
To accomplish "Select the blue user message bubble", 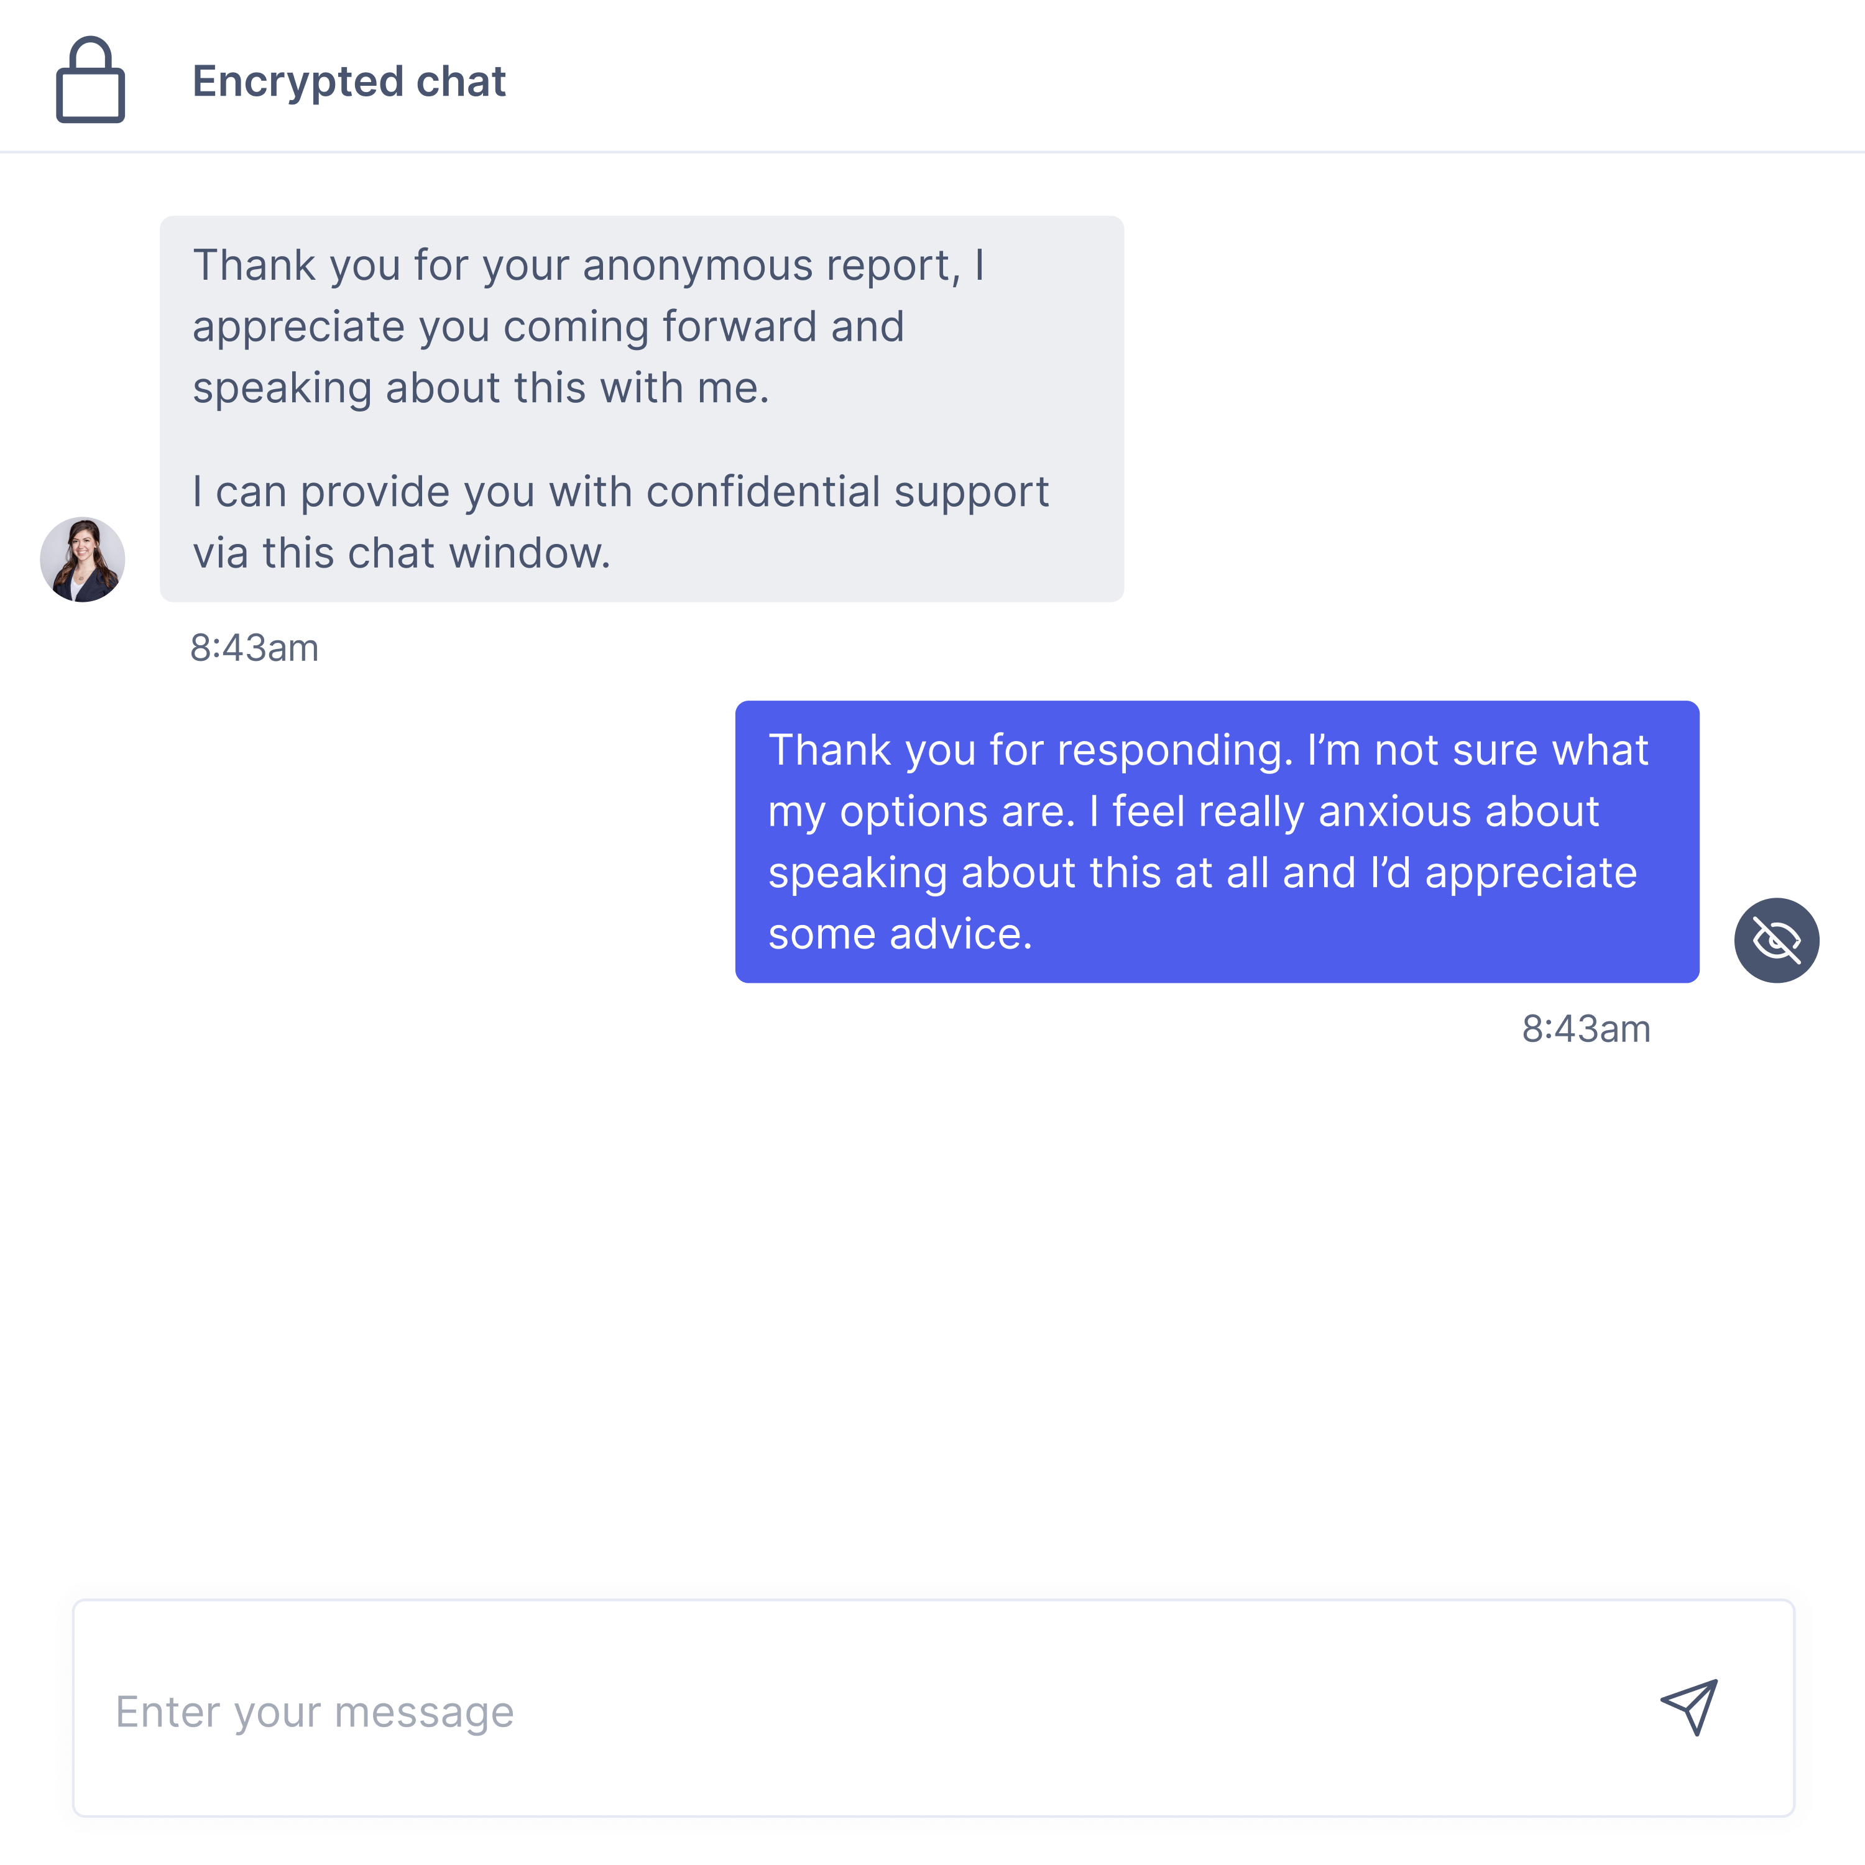I will coord(1217,842).
